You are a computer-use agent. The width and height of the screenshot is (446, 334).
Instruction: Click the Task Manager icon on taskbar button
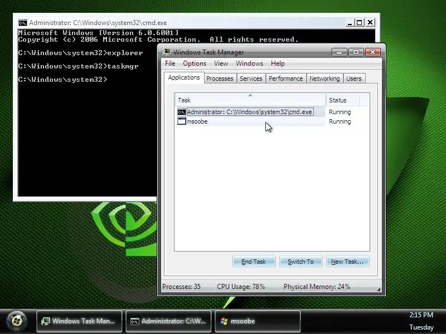pyautogui.click(x=46, y=321)
